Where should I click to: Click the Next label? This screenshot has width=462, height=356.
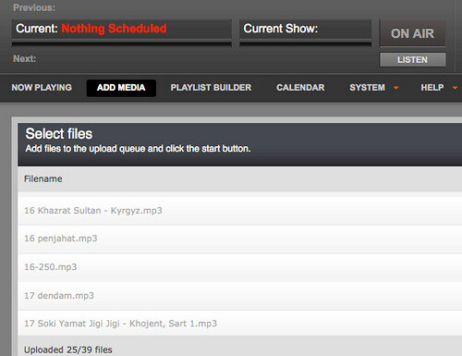click(x=25, y=58)
